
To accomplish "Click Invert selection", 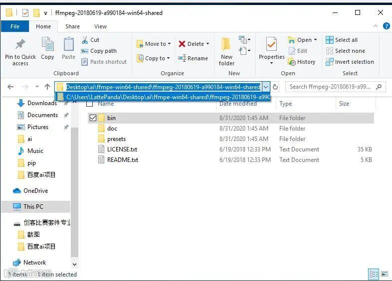I will click(350, 62).
